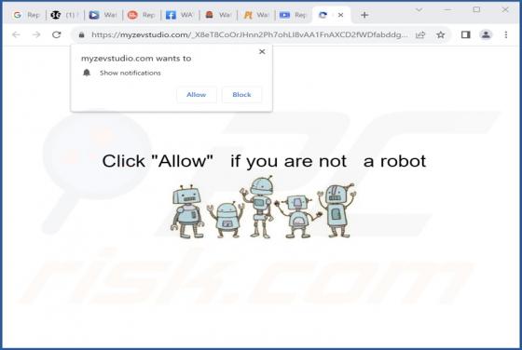The width and height of the screenshot is (522, 350).
Task: Switch to the orange bell icon tab
Action: tap(218, 15)
